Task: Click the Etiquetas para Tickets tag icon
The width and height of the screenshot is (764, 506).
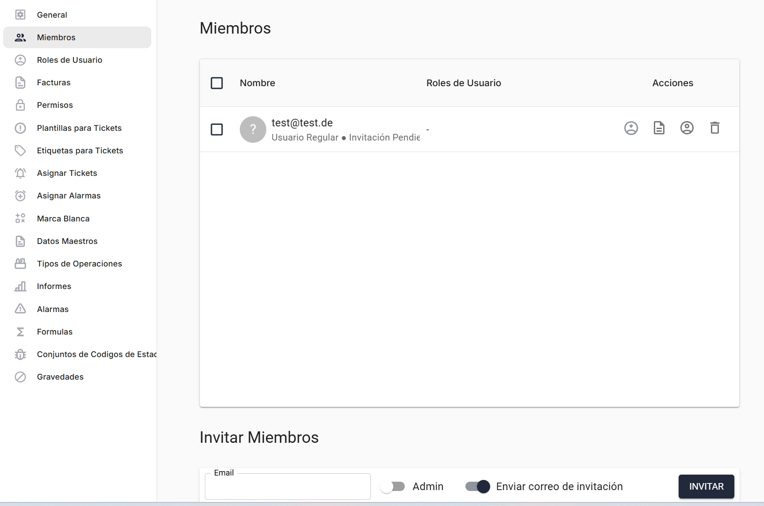Action: (x=20, y=151)
